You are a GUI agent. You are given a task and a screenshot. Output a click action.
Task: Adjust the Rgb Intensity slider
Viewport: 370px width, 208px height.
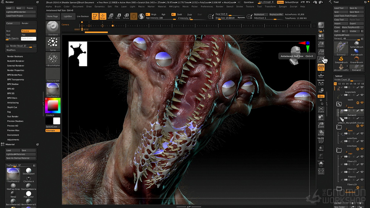[x=161, y=18]
